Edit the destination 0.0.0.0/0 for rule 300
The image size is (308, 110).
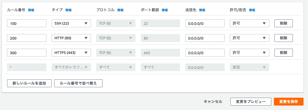click(x=205, y=53)
